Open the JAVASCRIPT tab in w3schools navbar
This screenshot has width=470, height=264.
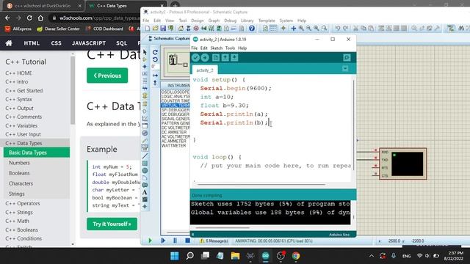(x=89, y=43)
